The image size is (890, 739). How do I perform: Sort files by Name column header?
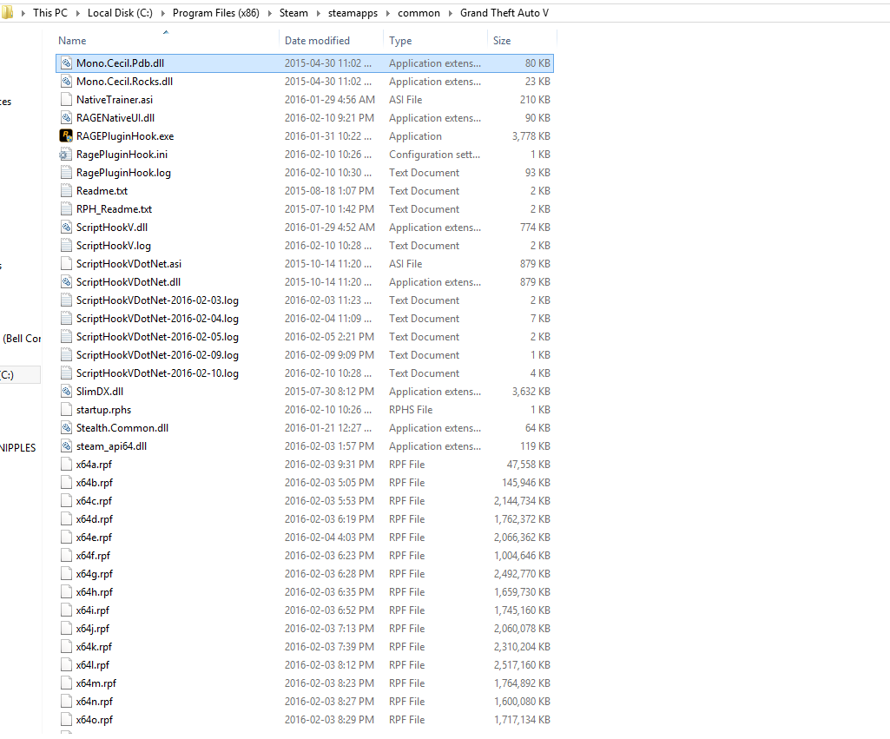(72, 40)
